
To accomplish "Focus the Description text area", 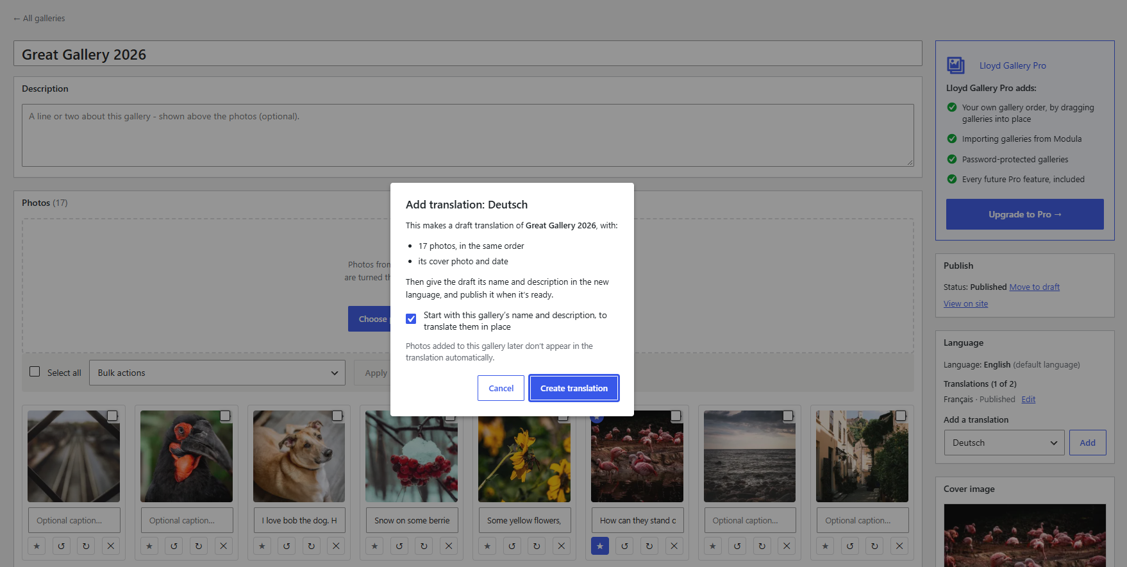I will click(x=468, y=135).
